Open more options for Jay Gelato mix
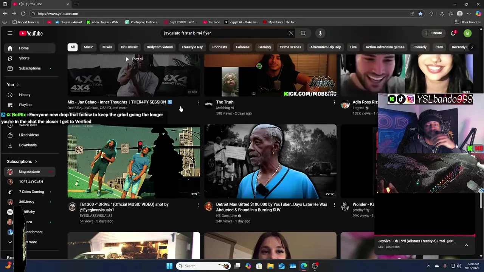This screenshot has height=272, width=484. [x=198, y=102]
